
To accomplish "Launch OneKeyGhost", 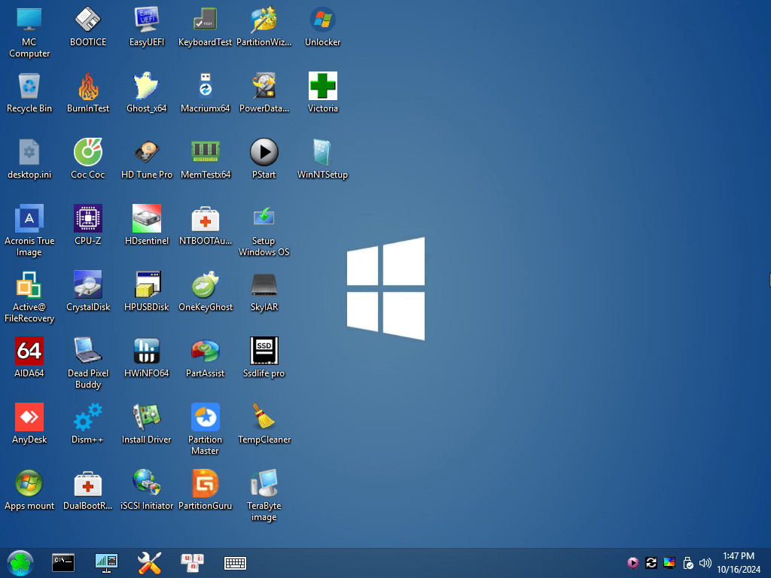I will (205, 291).
